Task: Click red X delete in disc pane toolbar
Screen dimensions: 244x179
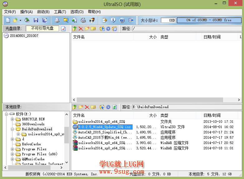Action: pyautogui.click(x=81, y=29)
